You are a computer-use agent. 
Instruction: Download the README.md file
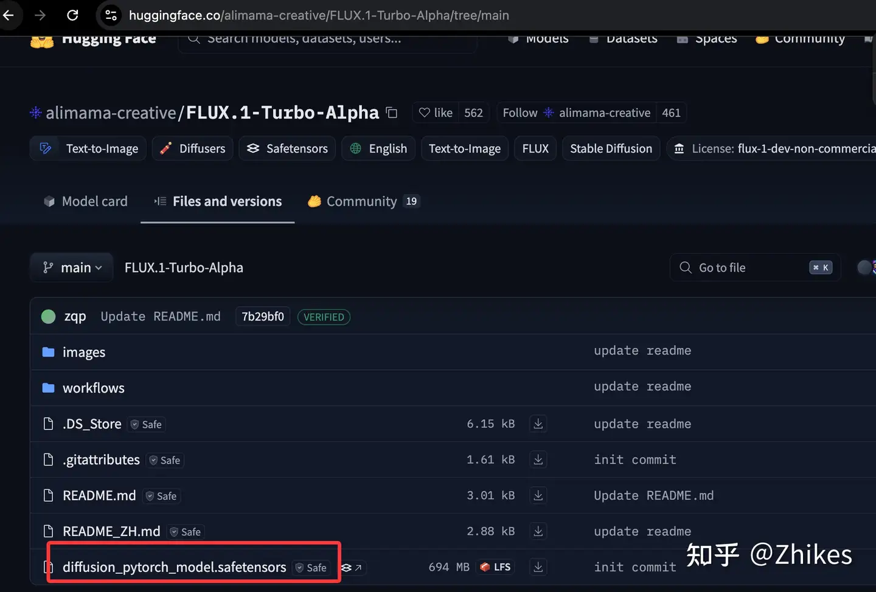tap(538, 495)
